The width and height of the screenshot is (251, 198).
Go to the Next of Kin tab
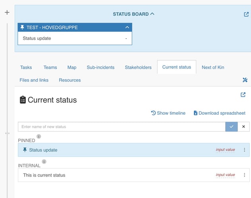[x=213, y=67]
